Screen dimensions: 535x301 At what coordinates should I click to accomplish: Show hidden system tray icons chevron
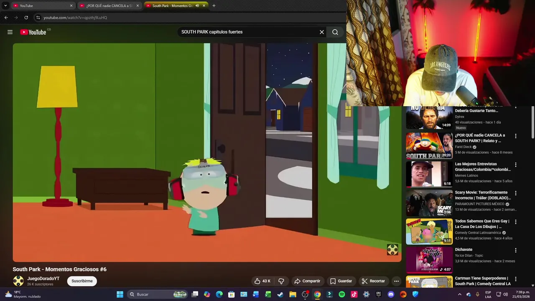[x=460, y=294]
